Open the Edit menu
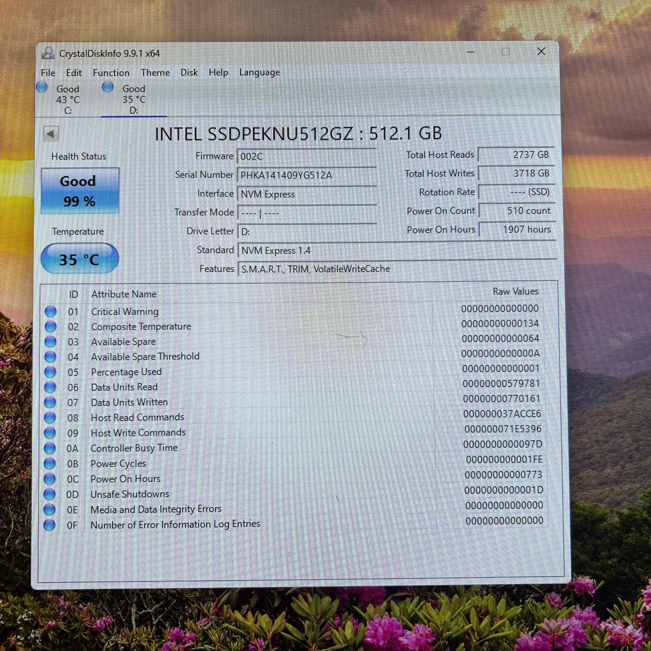This screenshot has width=651, height=651. 74,73
